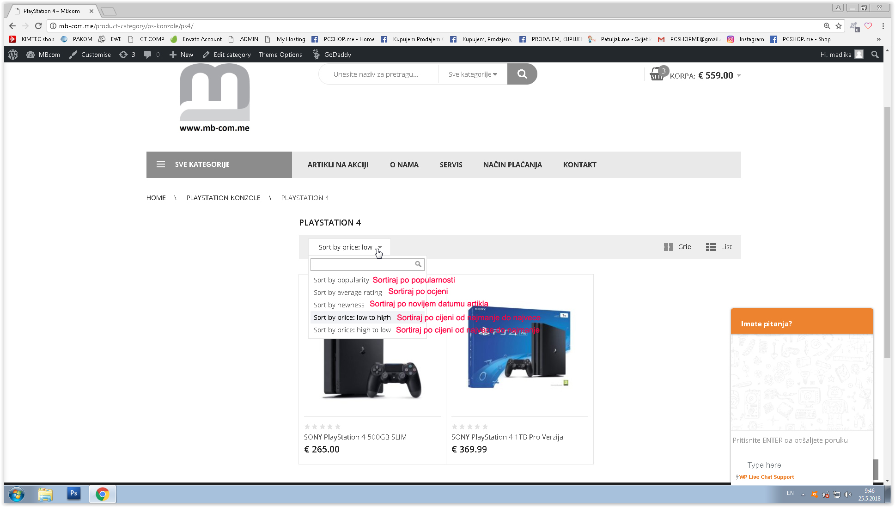Image resolution: width=895 pixels, height=507 pixels.
Task: Open the GoDaddy admin menu
Action: pos(332,55)
